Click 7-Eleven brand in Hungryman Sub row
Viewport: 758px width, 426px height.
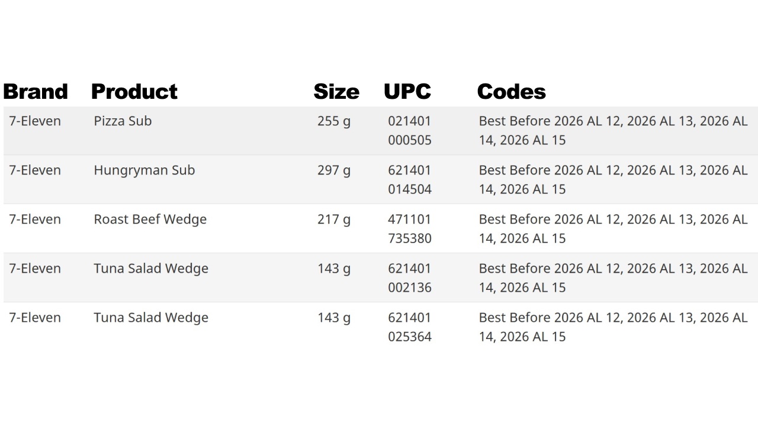35,170
